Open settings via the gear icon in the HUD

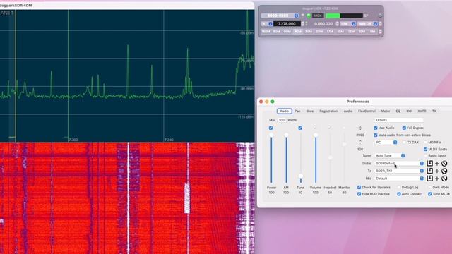tap(380, 16)
